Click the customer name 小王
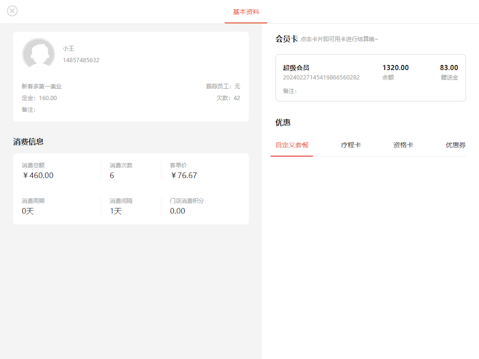479x359 pixels. click(69, 48)
